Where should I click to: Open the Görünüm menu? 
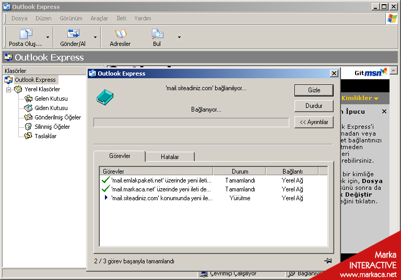click(71, 18)
